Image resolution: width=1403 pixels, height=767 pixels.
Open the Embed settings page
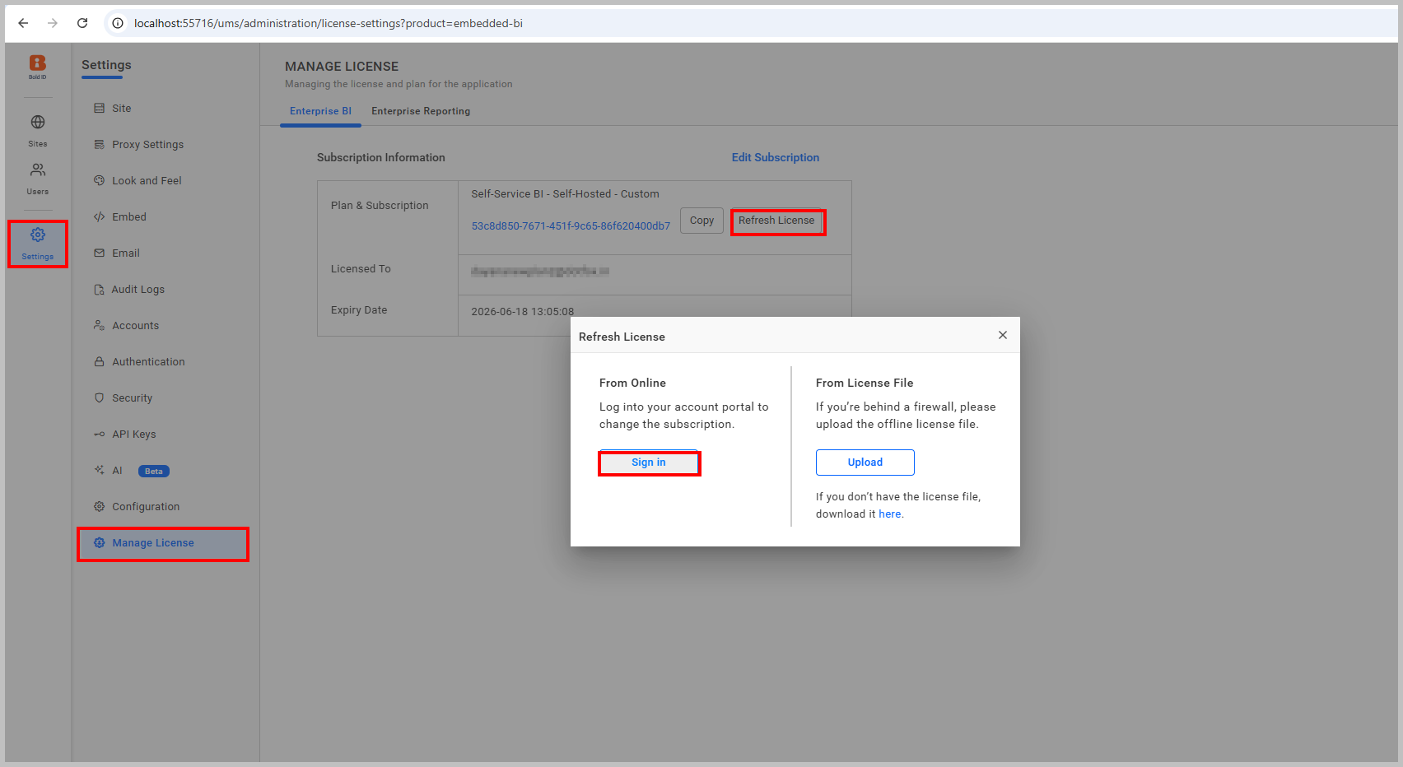click(128, 216)
